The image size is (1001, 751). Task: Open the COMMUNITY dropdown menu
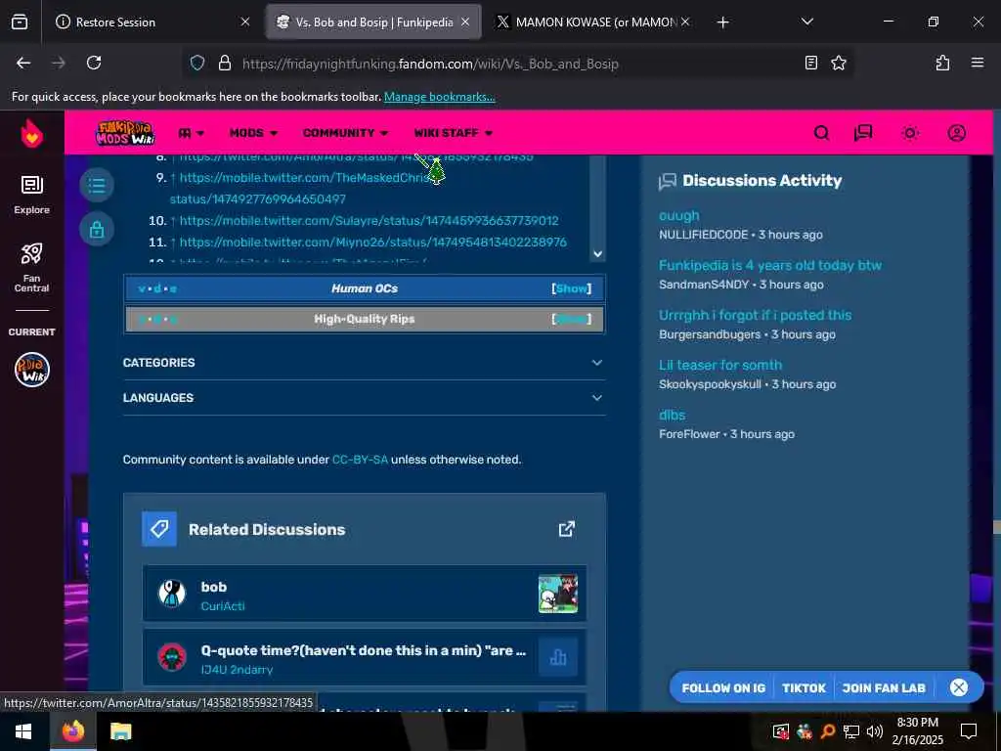click(x=345, y=133)
